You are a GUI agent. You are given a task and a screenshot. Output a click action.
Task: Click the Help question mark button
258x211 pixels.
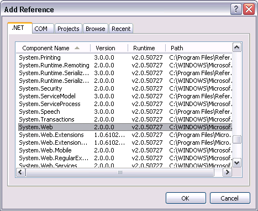pos(236,9)
